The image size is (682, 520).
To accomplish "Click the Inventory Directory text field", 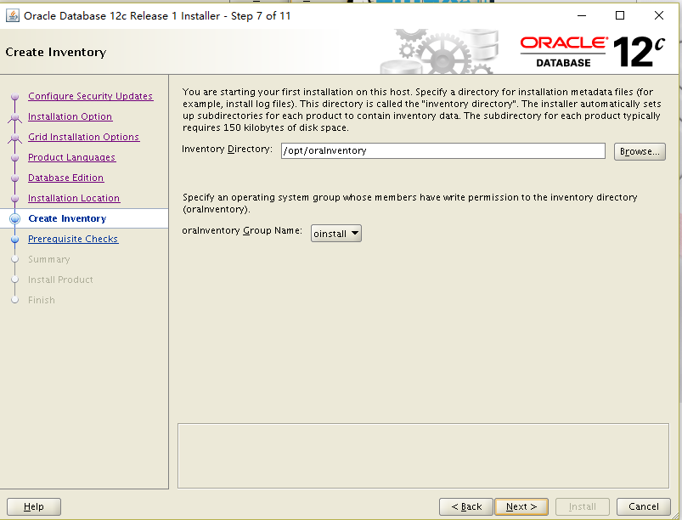I will pos(442,151).
